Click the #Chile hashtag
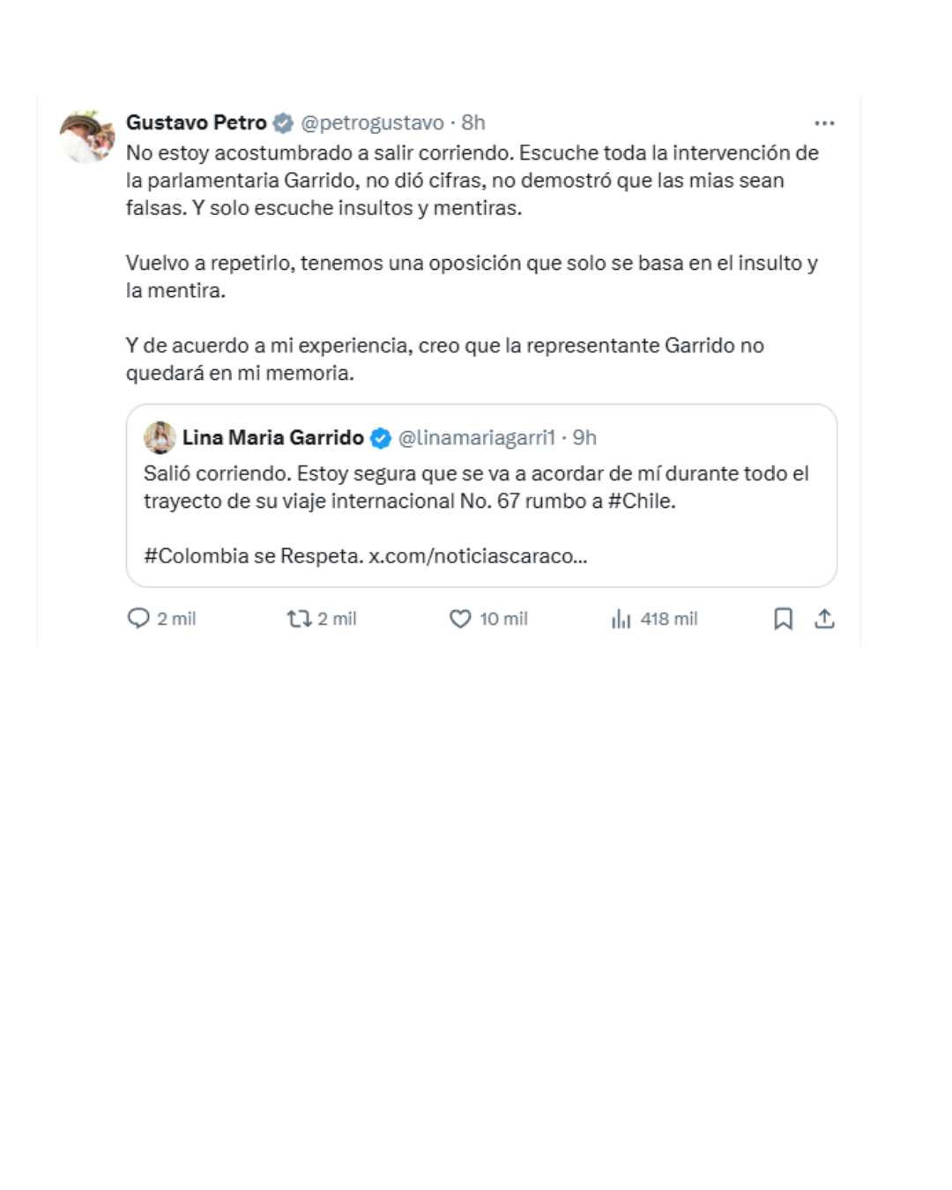The height and width of the screenshot is (1190, 952). point(641,501)
